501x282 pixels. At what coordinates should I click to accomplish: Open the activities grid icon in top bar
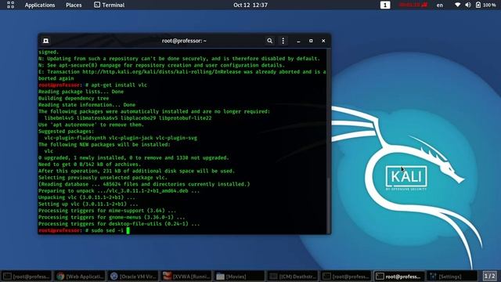[10, 5]
